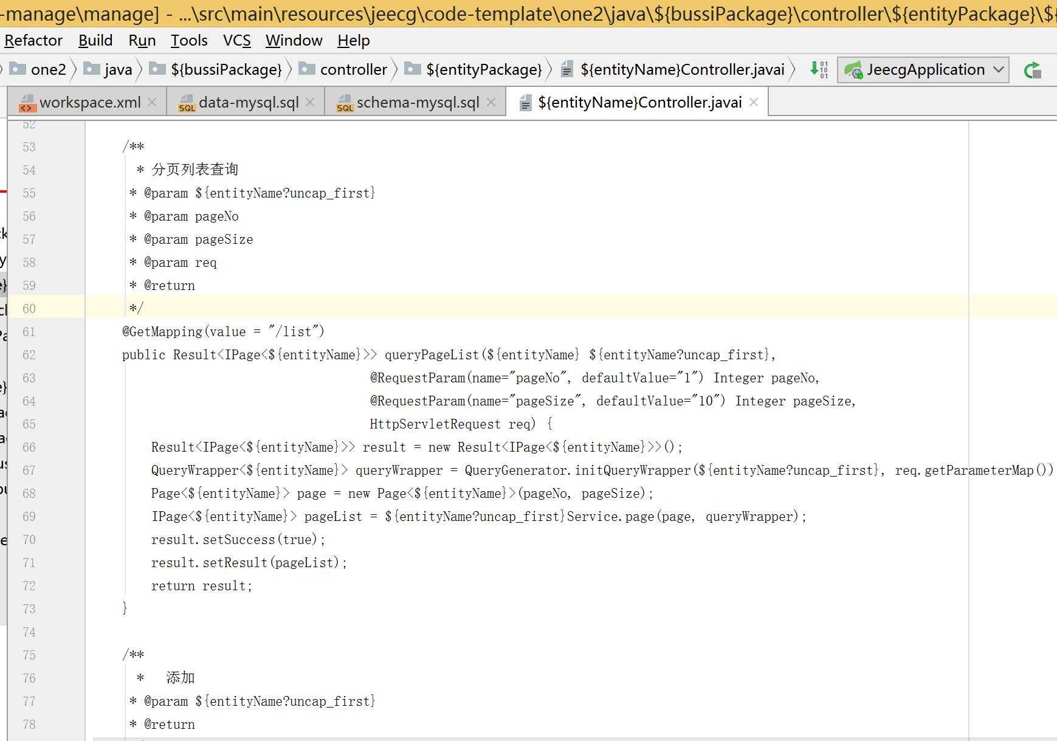Click the 'return result;' statement
Image resolution: width=1057 pixels, height=741 pixels.
(202, 586)
